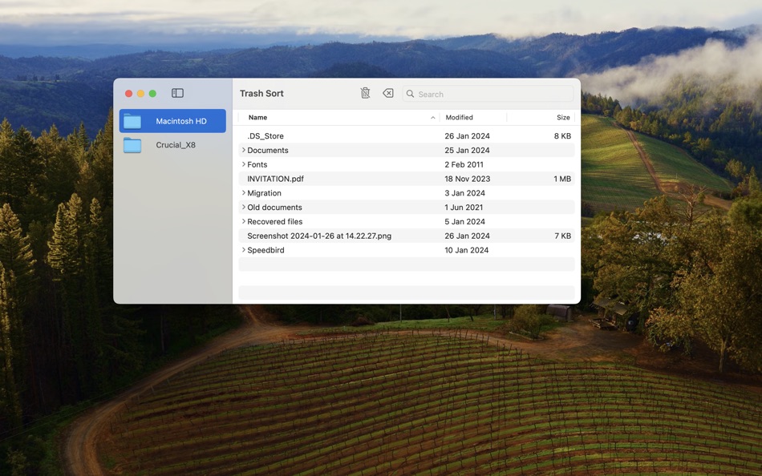Open the Crucial_X8 folder icon
Screen dimensions: 762x476
point(133,146)
